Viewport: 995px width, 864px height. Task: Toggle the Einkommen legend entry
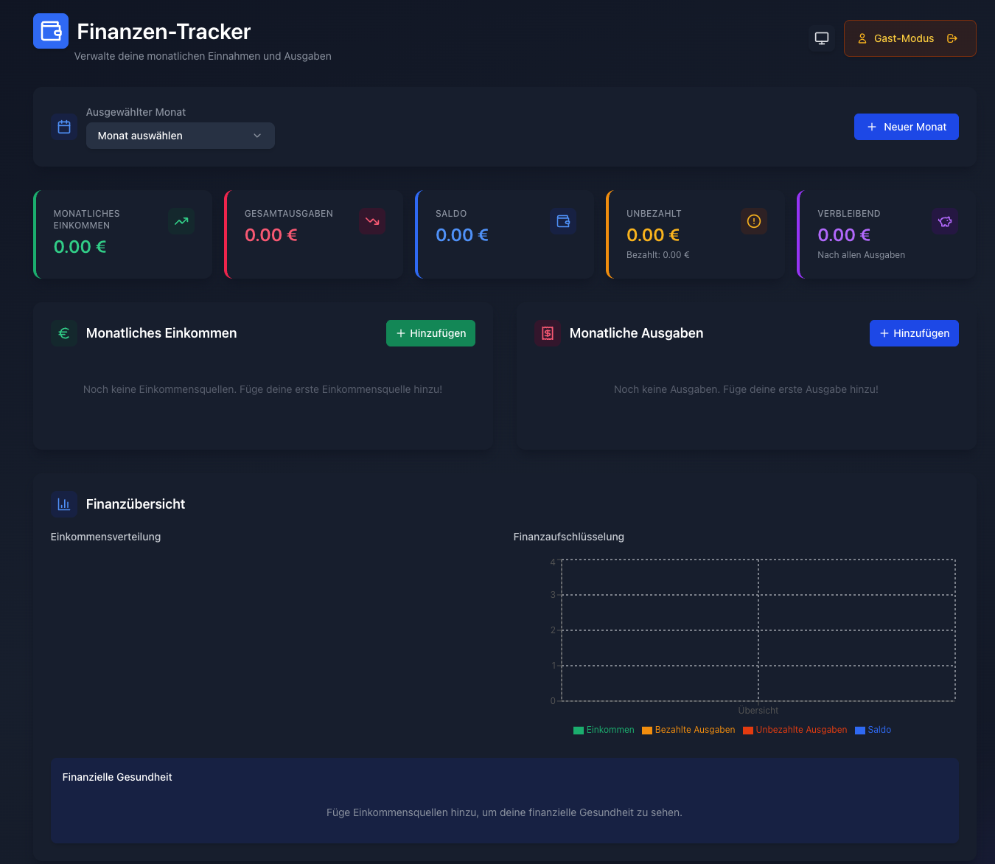tap(604, 730)
